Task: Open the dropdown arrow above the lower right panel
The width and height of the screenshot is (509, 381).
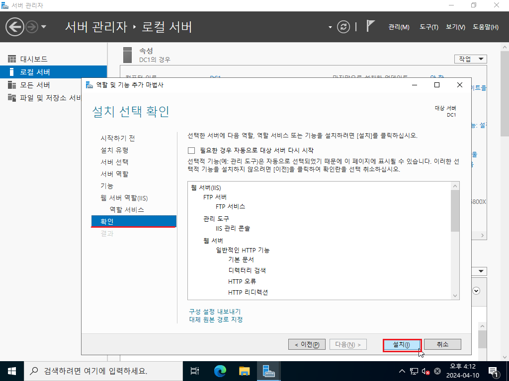Action: [x=481, y=271]
